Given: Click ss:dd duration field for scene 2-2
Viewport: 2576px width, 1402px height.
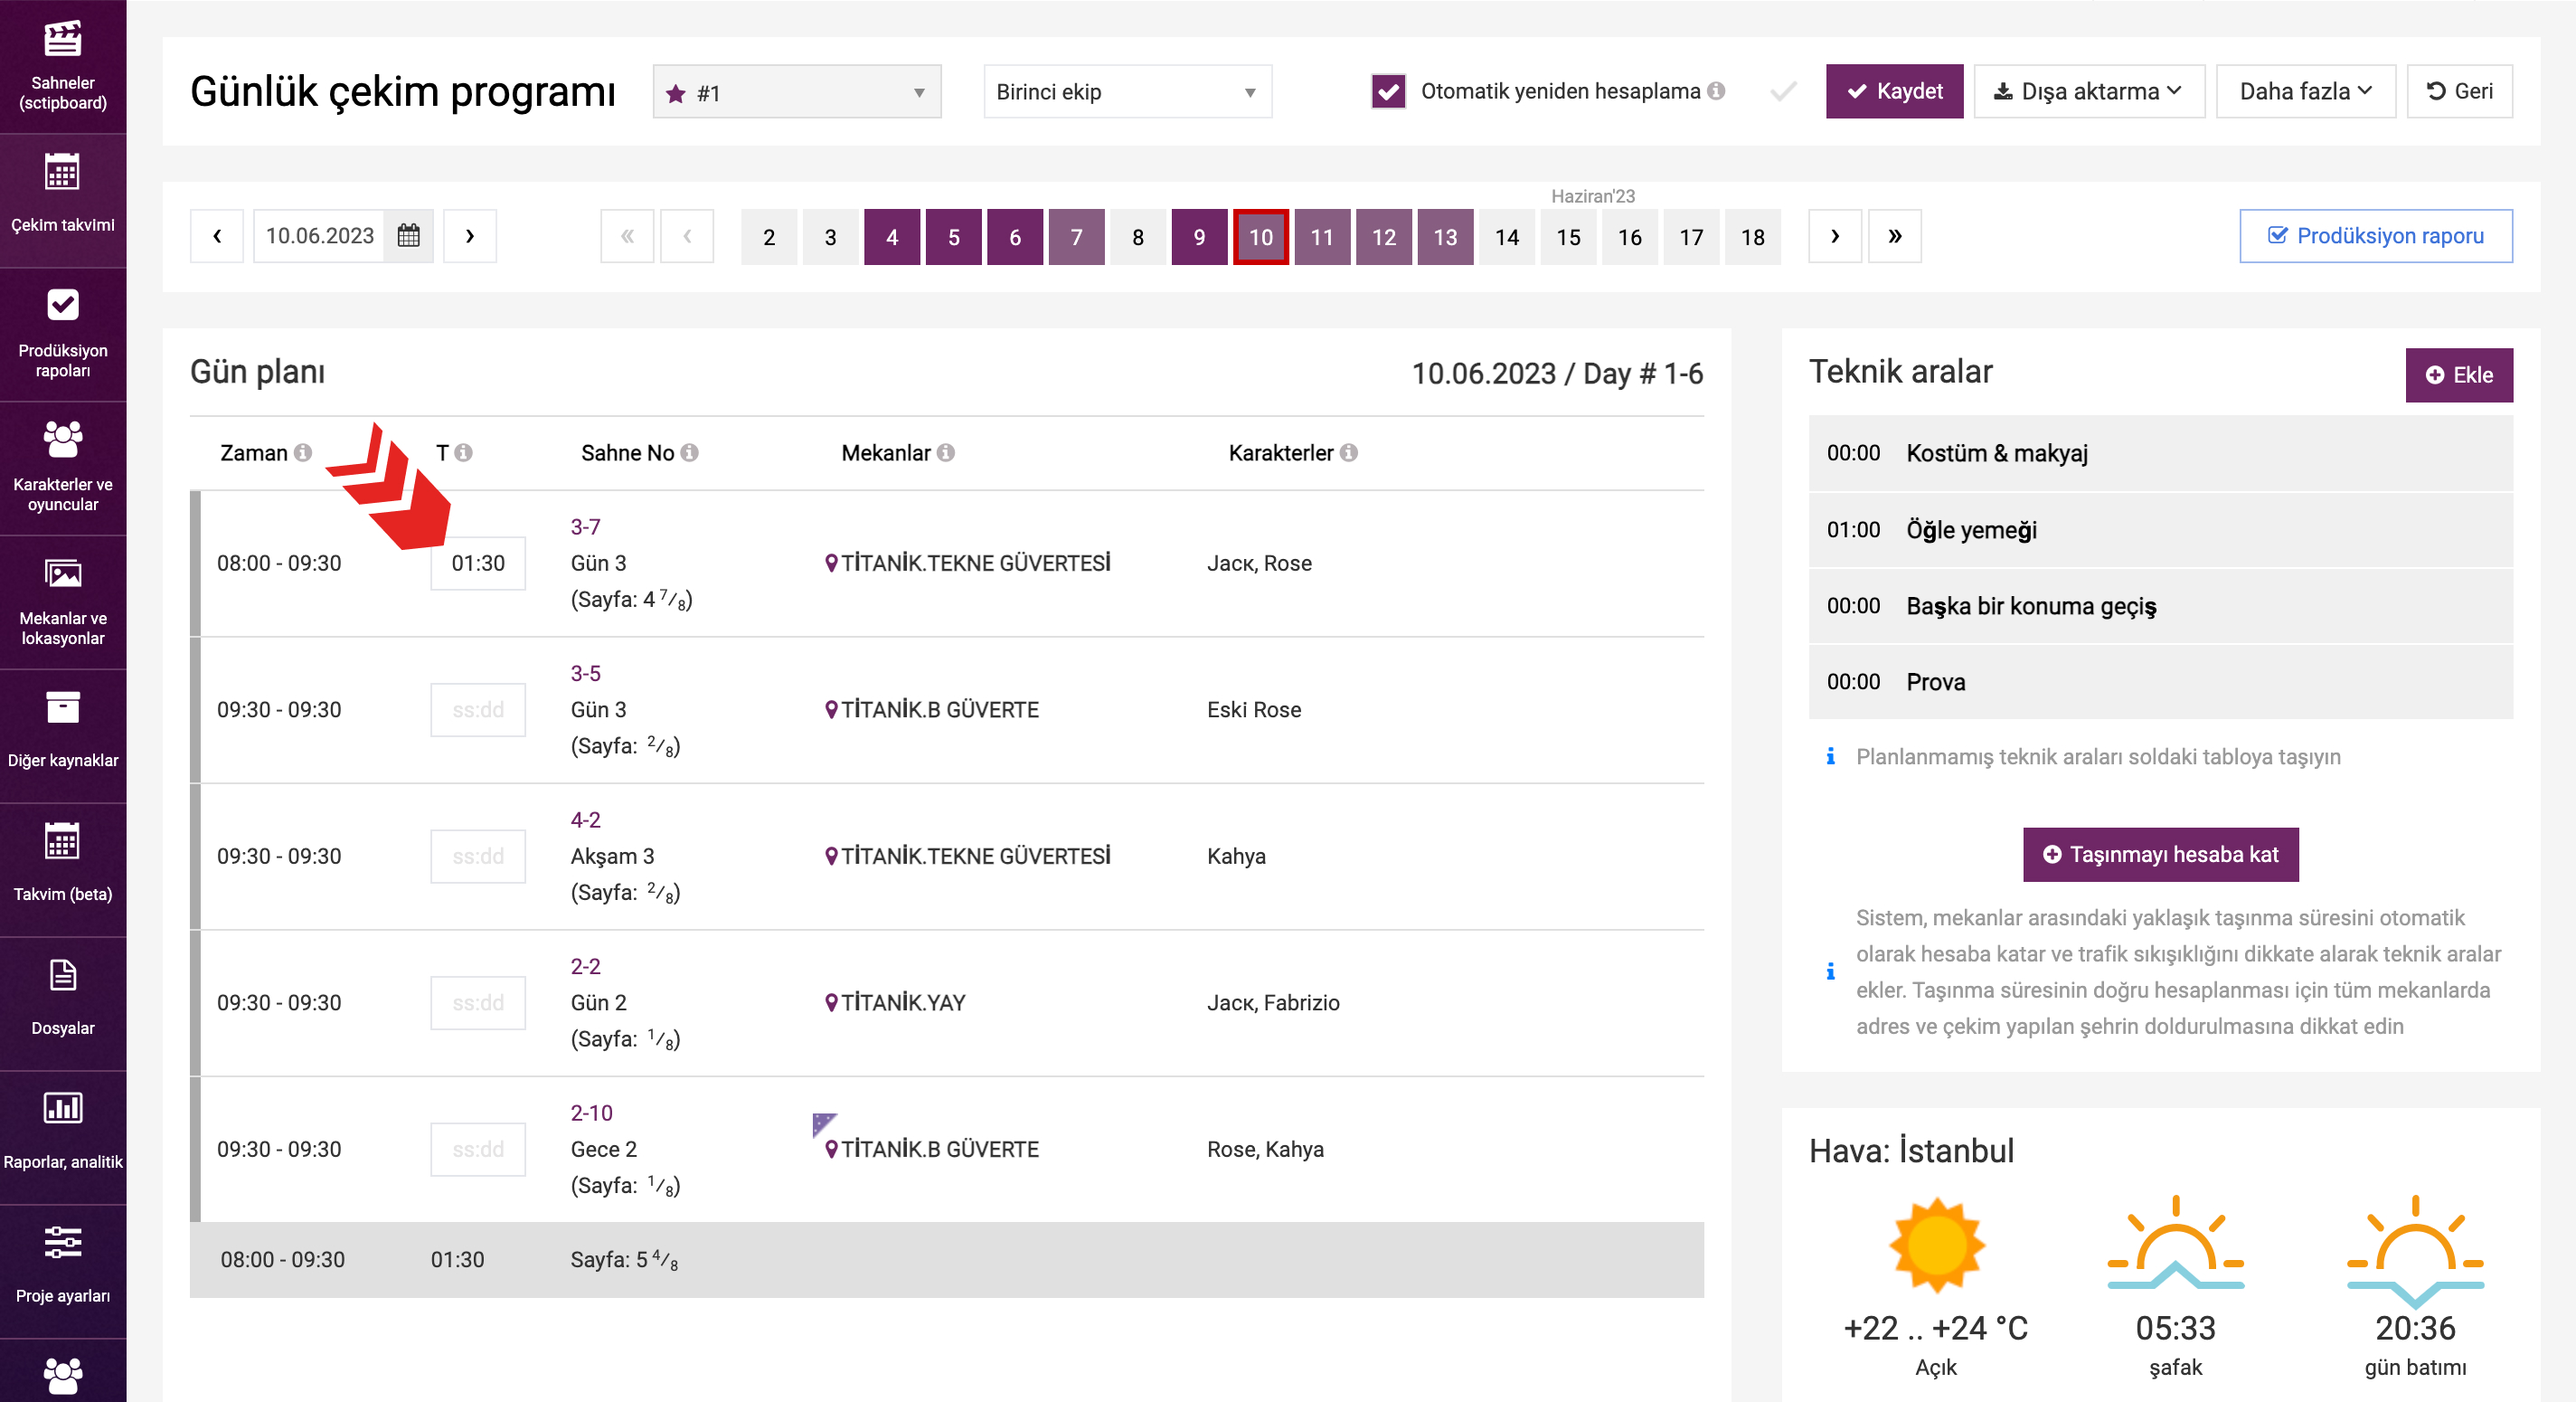Looking at the screenshot, I should 478,1003.
